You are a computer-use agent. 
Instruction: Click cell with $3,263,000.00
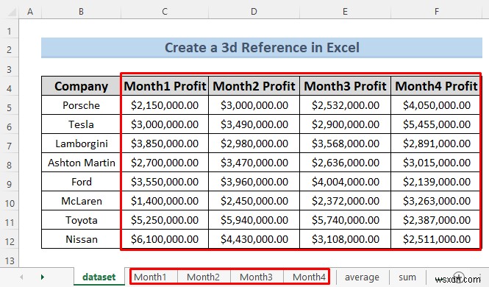click(x=435, y=201)
